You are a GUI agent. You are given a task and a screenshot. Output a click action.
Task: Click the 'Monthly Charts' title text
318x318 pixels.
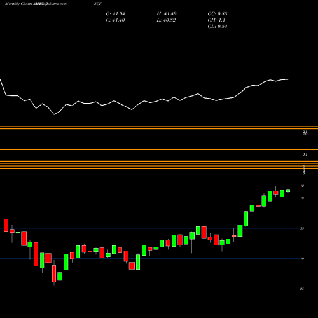pyautogui.click(x=18, y=4)
